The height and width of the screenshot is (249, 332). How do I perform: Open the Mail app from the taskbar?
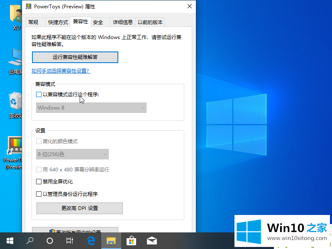[x=151, y=240]
